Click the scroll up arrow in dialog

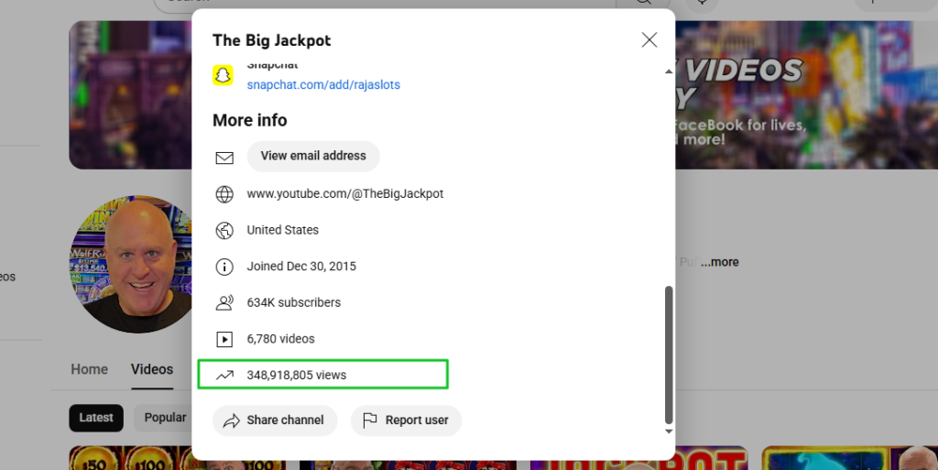[669, 71]
